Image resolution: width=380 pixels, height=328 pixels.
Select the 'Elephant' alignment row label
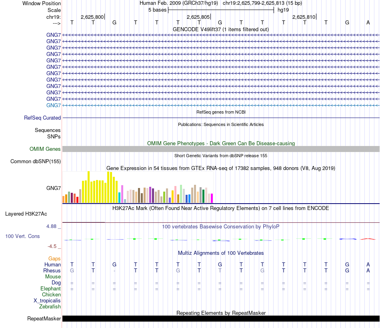50,288
